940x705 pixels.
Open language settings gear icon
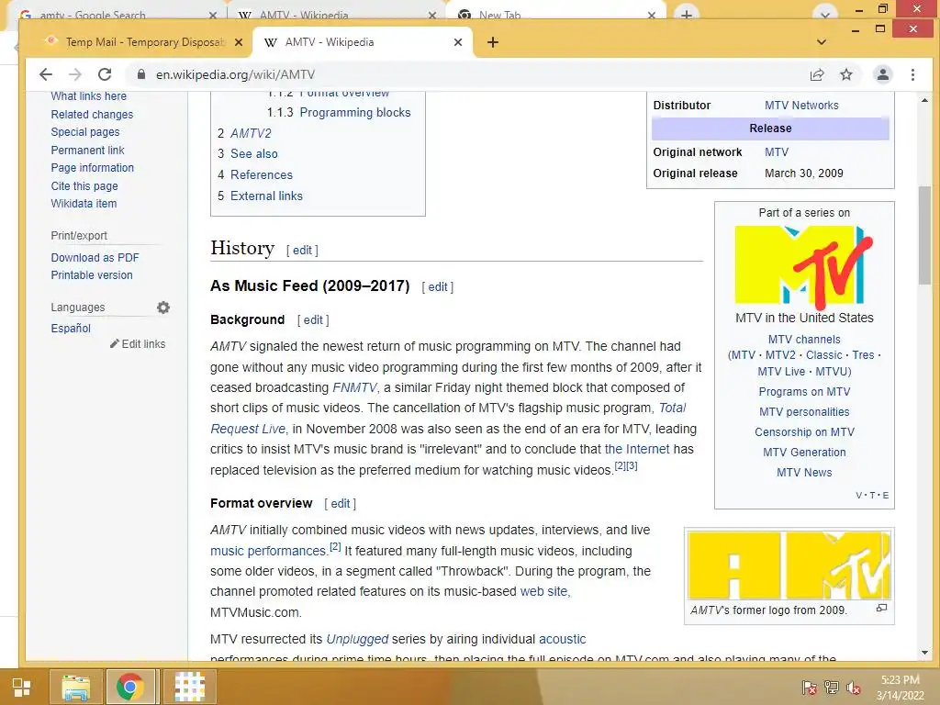pos(163,308)
